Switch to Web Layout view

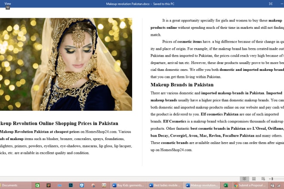coord(263,179)
